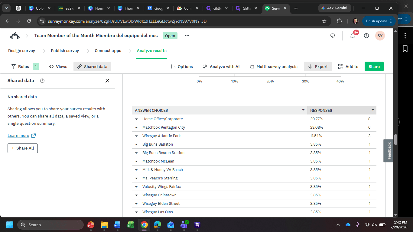Open the Answer Choices column dropdown
The width and height of the screenshot is (413, 232).
[303, 110]
